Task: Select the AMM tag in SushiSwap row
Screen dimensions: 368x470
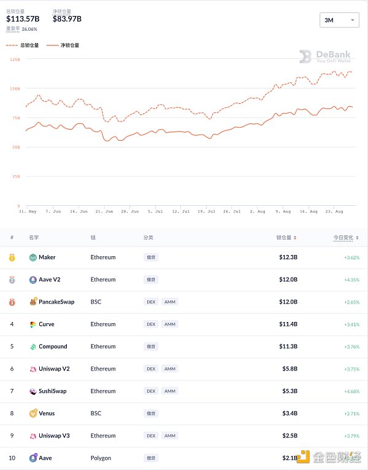Action: (x=170, y=391)
